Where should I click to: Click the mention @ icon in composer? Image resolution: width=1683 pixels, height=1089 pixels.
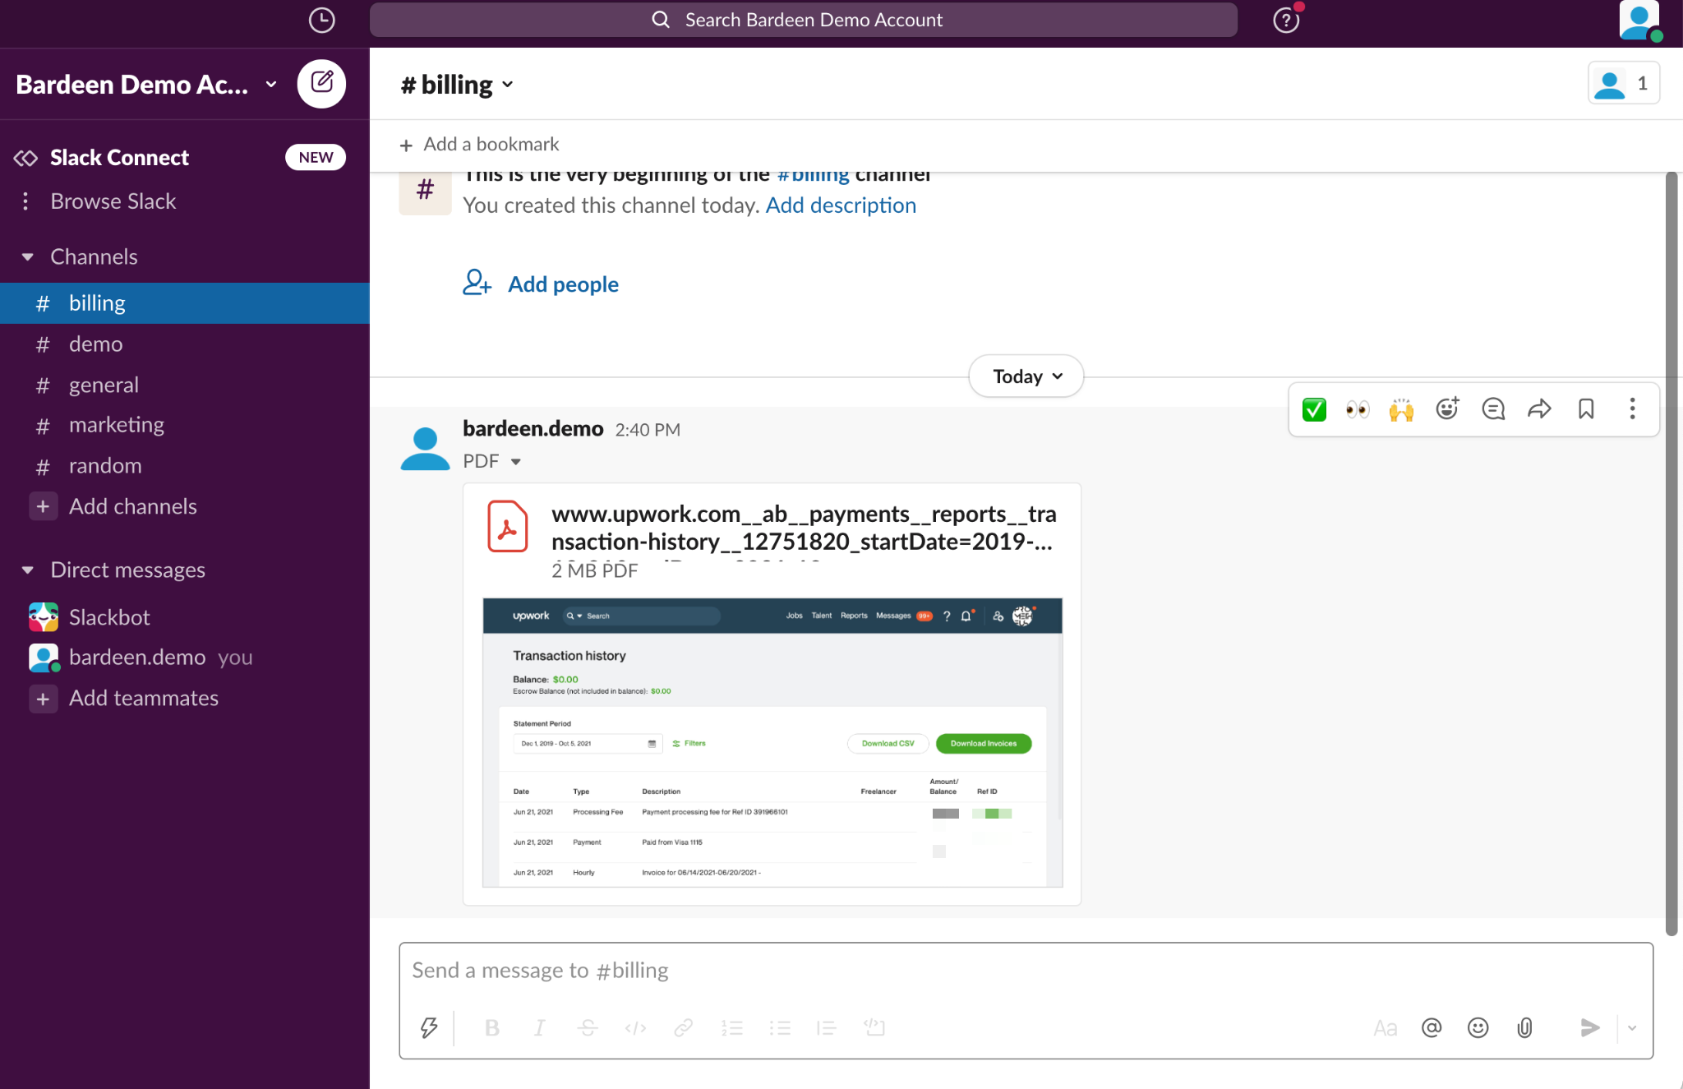(x=1431, y=1027)
